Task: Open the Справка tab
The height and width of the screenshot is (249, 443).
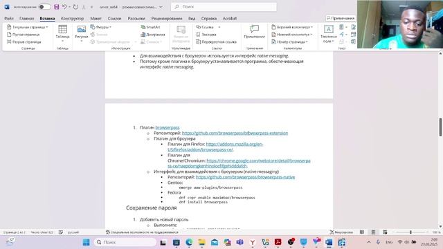Action: [209, 19]
